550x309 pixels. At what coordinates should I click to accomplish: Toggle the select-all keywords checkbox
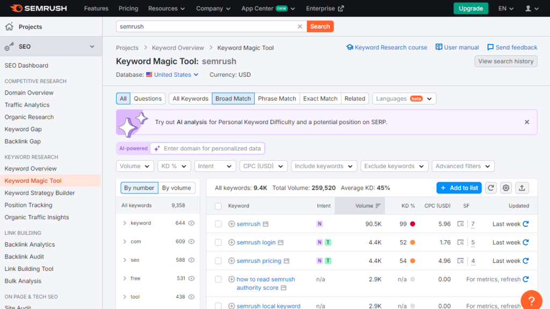218,206
